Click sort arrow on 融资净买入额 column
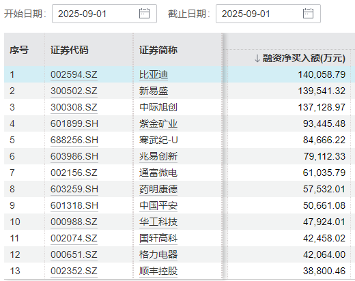 coord(257,59)
